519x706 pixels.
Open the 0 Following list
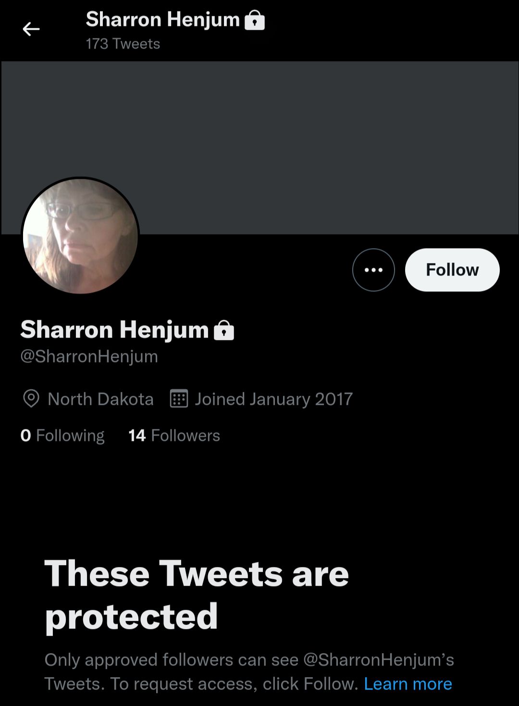pos(62,436)
